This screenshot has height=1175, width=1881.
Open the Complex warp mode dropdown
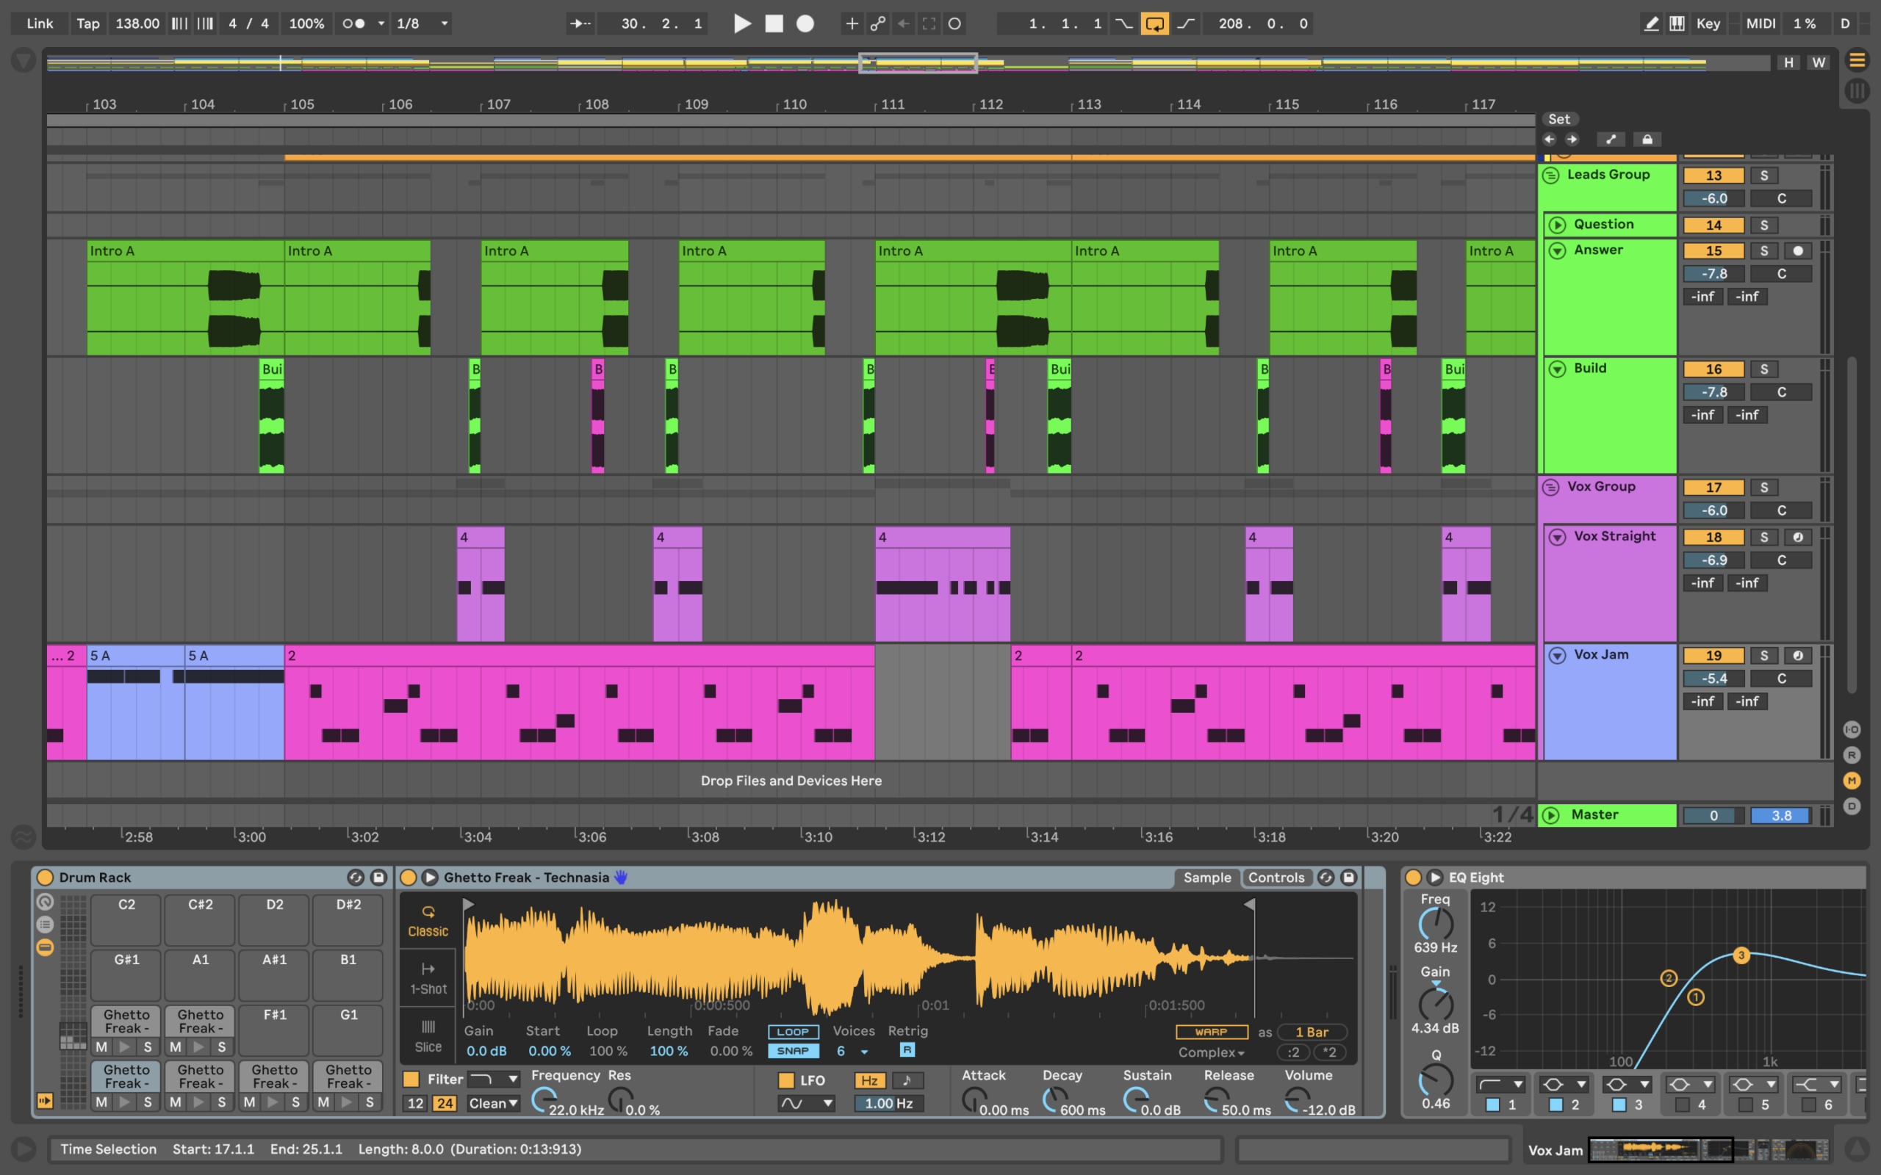tap(1211, 1052)
